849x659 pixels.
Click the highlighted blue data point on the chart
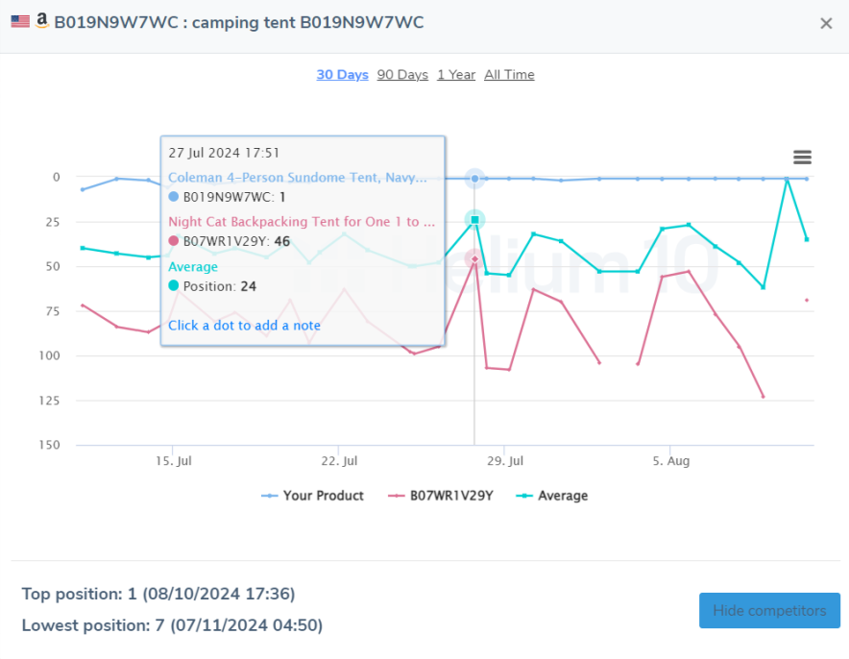point(473,178)
